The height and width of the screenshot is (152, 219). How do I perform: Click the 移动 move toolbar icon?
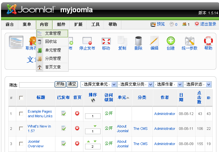click(106, 41)
